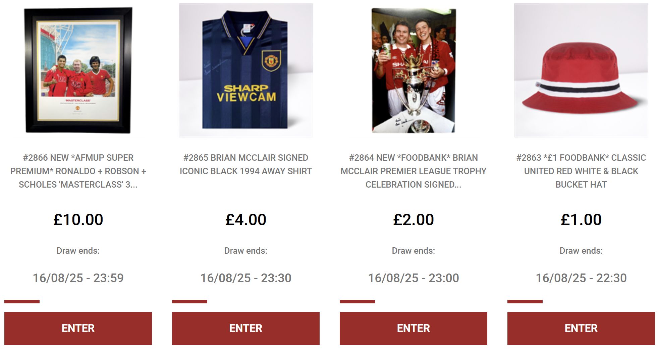The width and height of the screenshot is (658, 349).
Task: Click the ticket progress bar above the Masterclass ENTER button
Action: (22, 302)
